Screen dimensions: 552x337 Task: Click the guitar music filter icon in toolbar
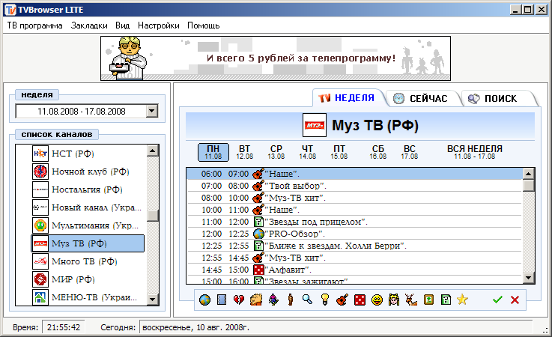342,300
